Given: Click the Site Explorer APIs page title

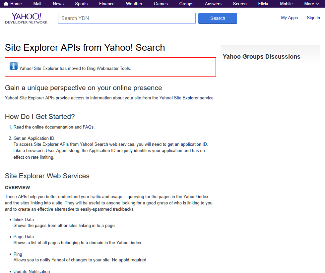Looking at the screenshot, I should (x=85, y=47).
